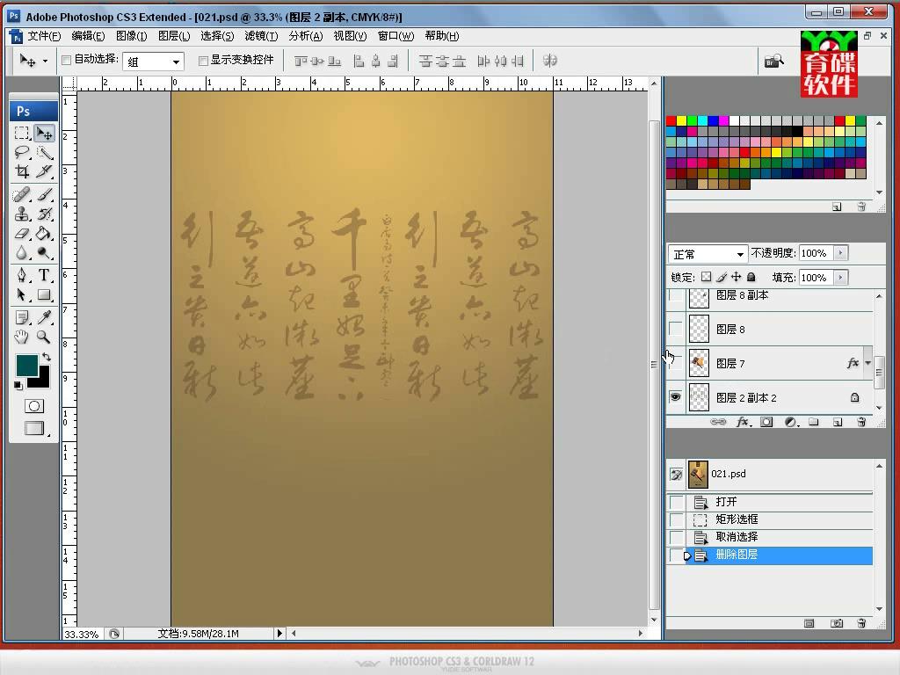Select the Zoom tool
The image size is (900, 675).
pos(44,337)
